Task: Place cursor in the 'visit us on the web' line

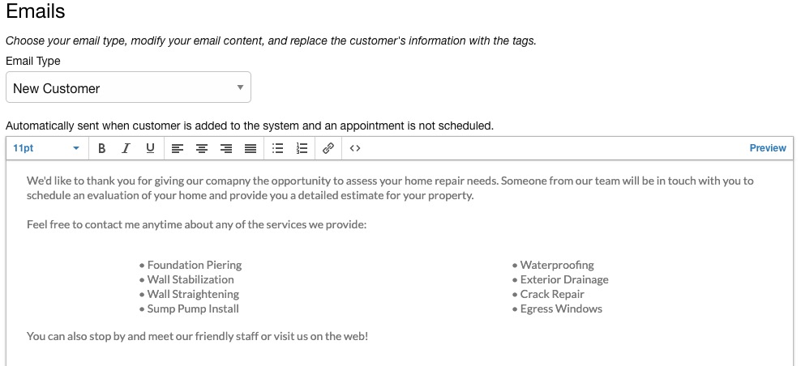Action: 197,336
